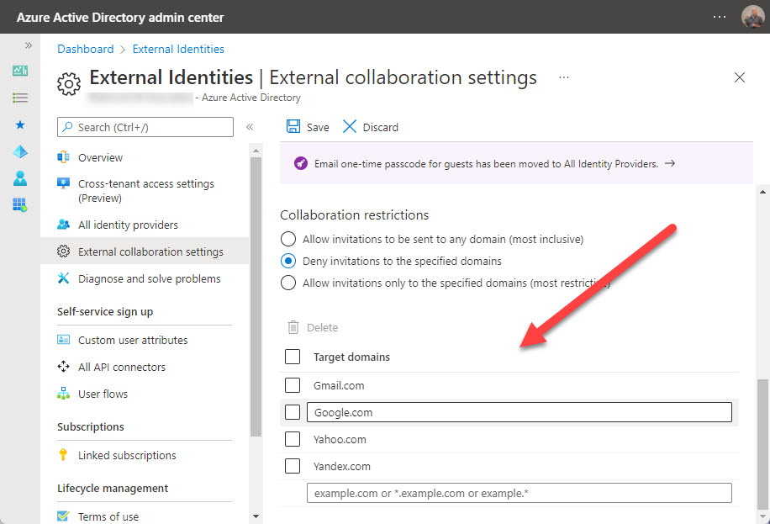Edit the Google.com domain field
Image resolution: width=770 pixels, height=524 pixels.
519,412
